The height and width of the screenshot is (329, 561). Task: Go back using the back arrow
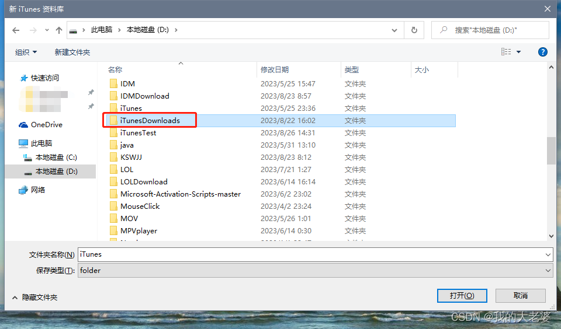click(16, 30)
